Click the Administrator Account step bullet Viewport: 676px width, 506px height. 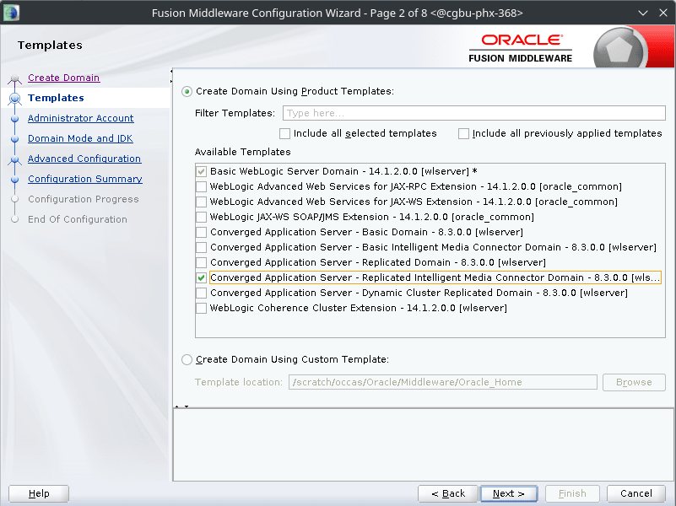(15, 118)
